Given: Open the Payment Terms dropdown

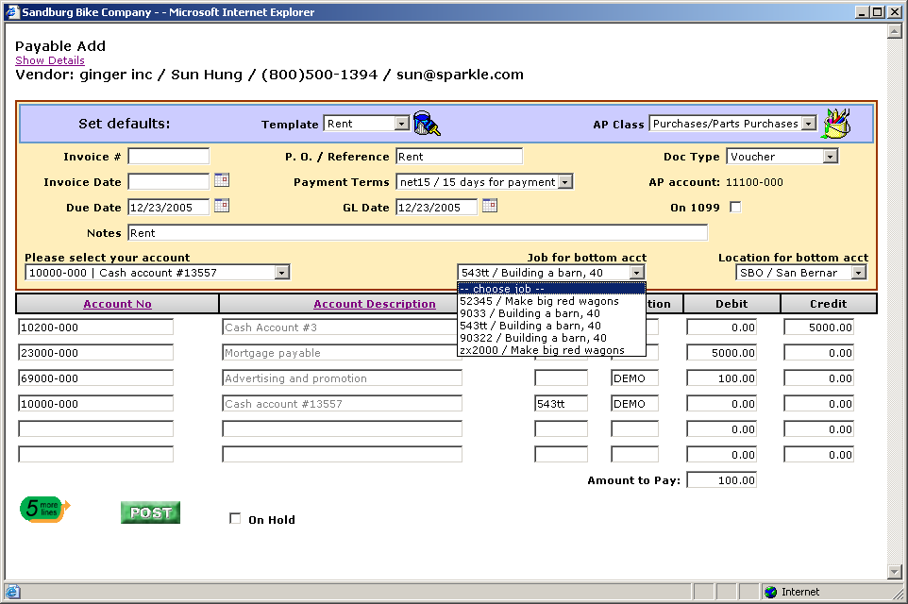Looking at the screenshot, I should coord(564,182).
